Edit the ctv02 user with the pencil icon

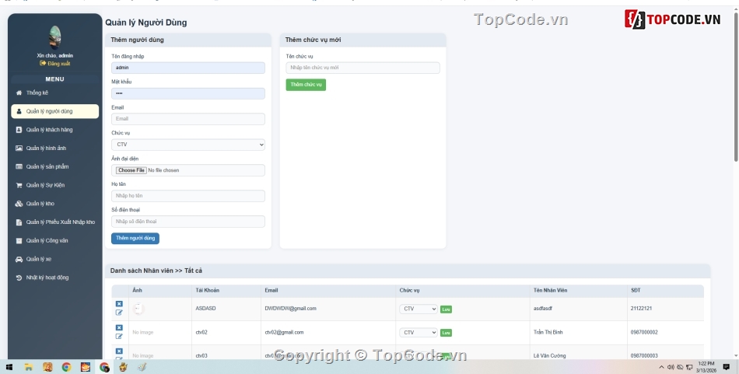119,337
